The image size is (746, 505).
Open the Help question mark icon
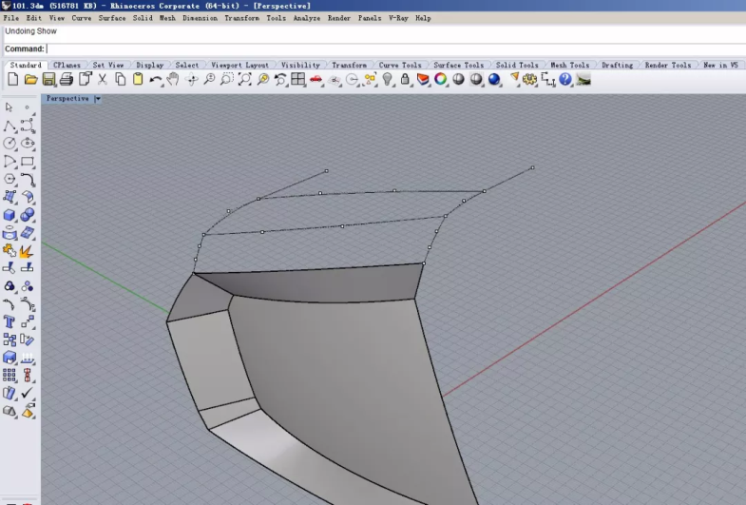[565, 80]
